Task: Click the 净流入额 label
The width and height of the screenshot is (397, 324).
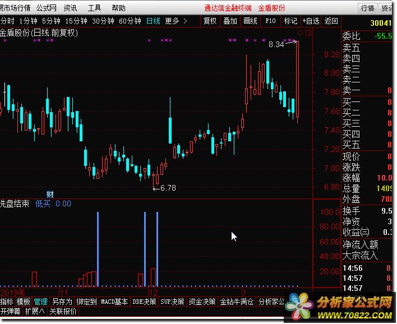Action: pos(361,245)
